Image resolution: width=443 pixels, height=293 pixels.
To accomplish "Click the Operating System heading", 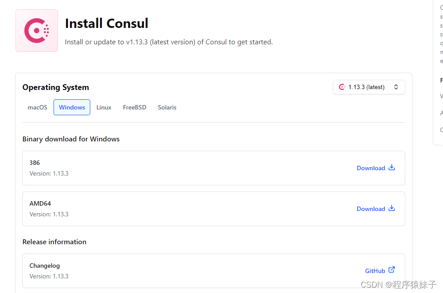I will coord(56,87).
